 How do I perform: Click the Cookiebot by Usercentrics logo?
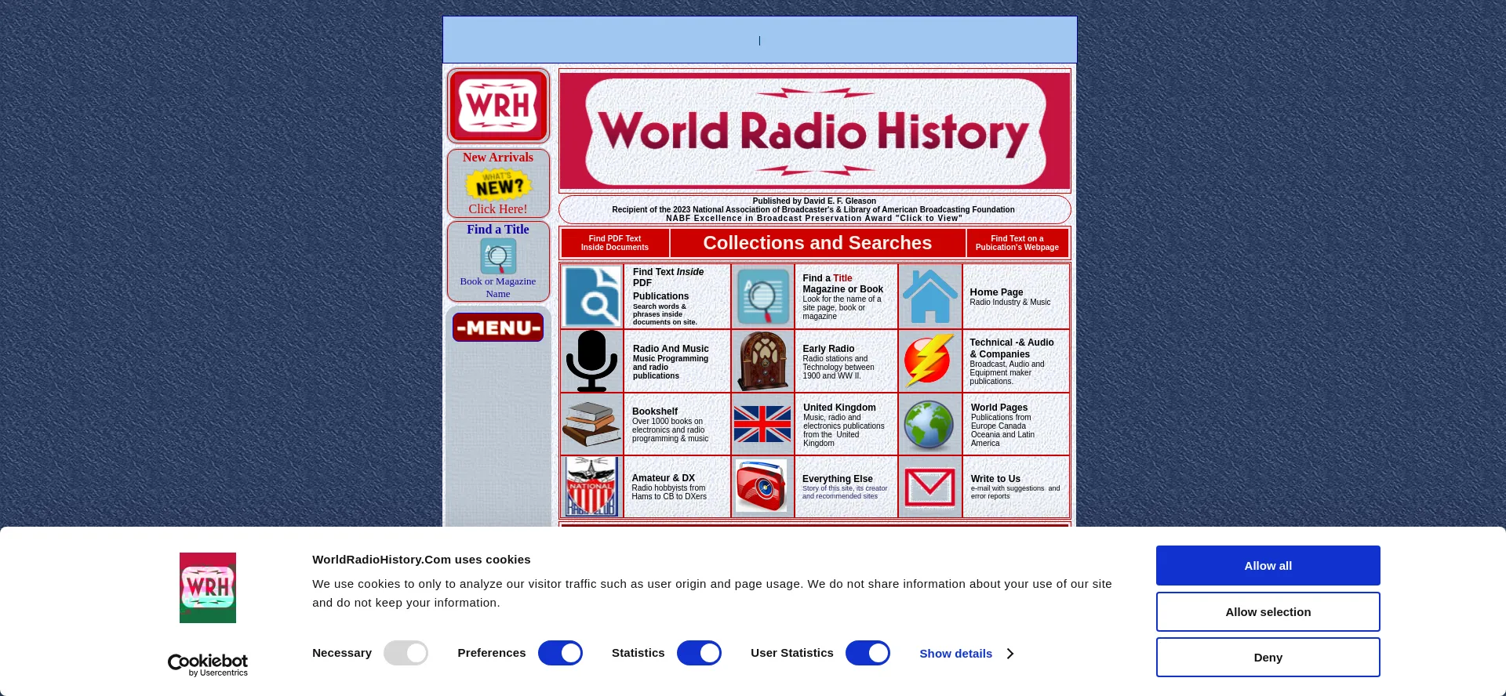(x=208, y=665)
